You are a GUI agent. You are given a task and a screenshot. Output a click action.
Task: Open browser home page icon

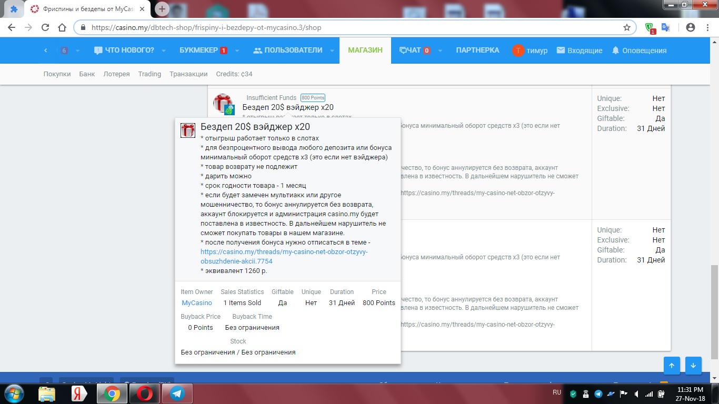coord(62,27)
